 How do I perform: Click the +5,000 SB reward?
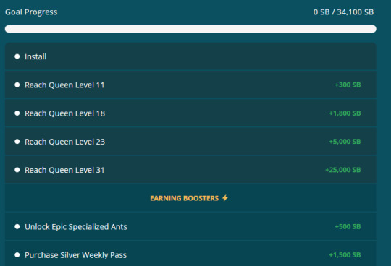click(x=345, y=142)
